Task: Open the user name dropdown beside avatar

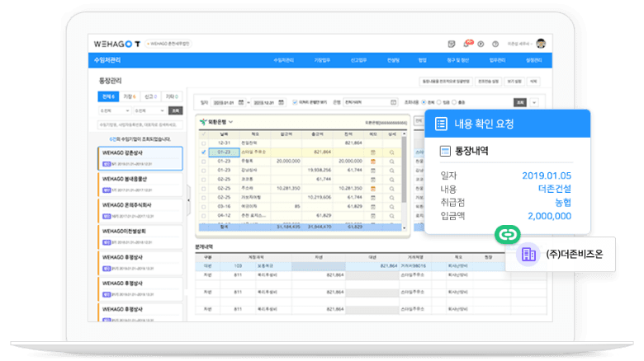Action: pyautogui.click(x=520, y=44)
